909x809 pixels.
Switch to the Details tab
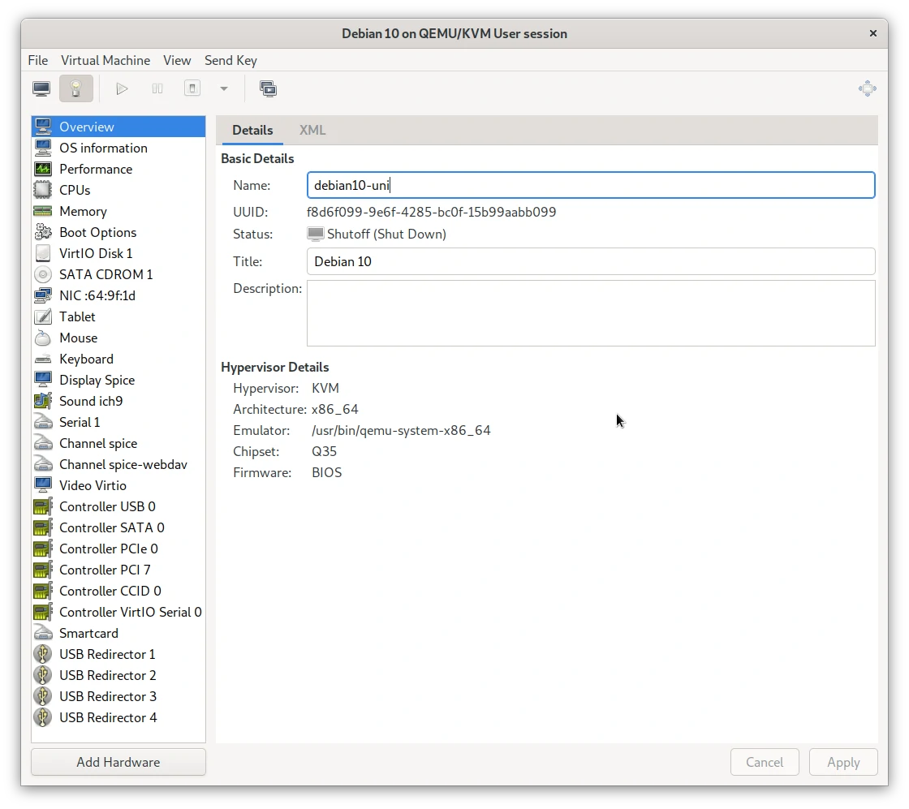pyautogui.click(x=252, y=130)
